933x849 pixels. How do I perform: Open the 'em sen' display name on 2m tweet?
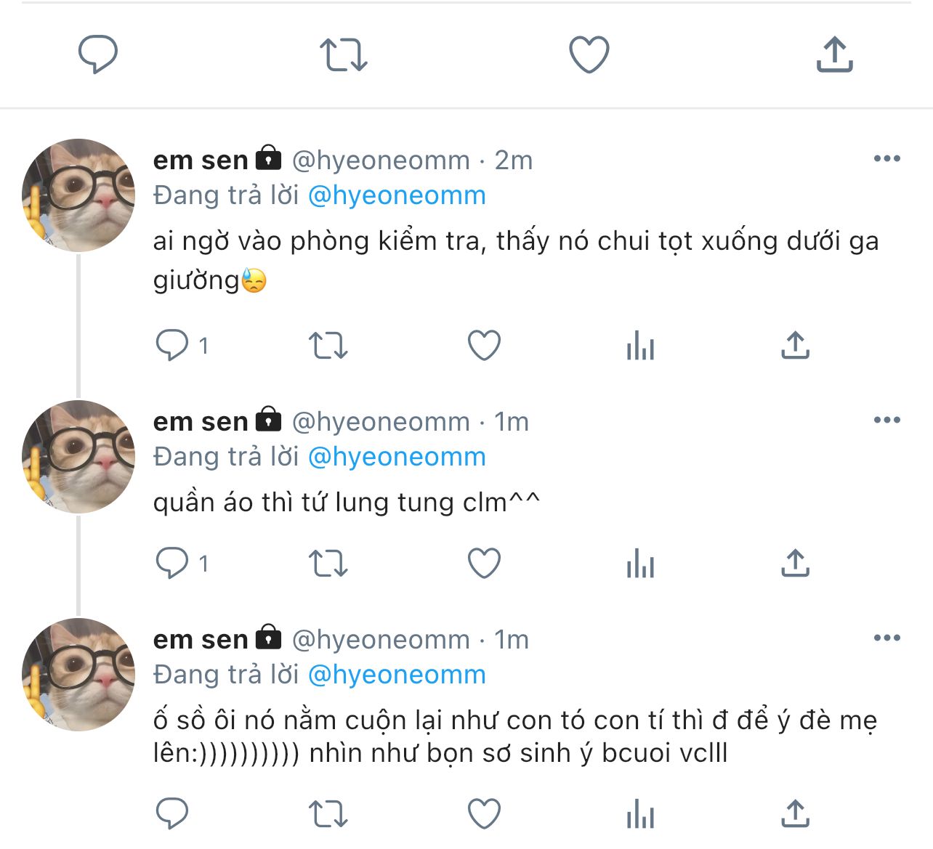(x=201, y=160)
